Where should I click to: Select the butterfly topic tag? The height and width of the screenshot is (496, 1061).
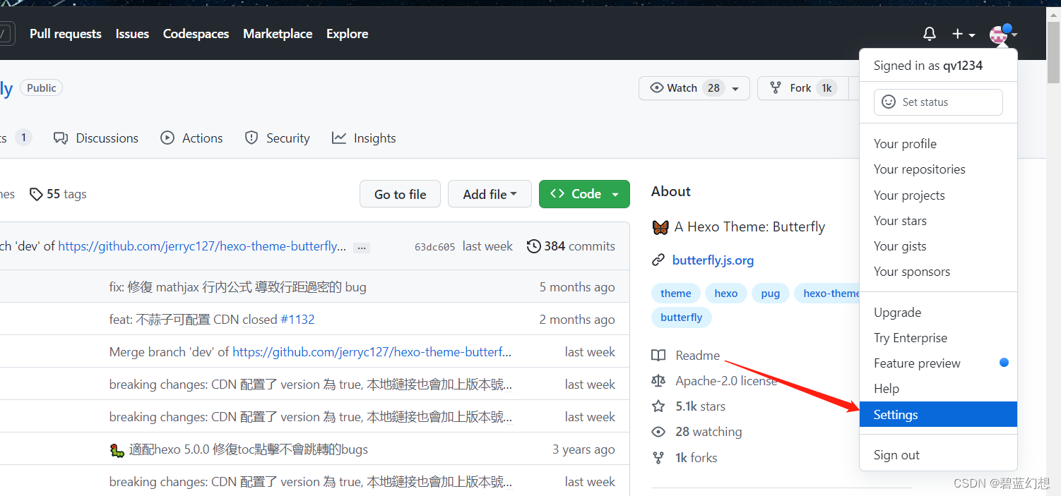tap(682, 317)
